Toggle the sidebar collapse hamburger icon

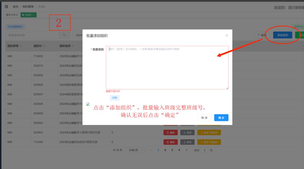point(6,7)
